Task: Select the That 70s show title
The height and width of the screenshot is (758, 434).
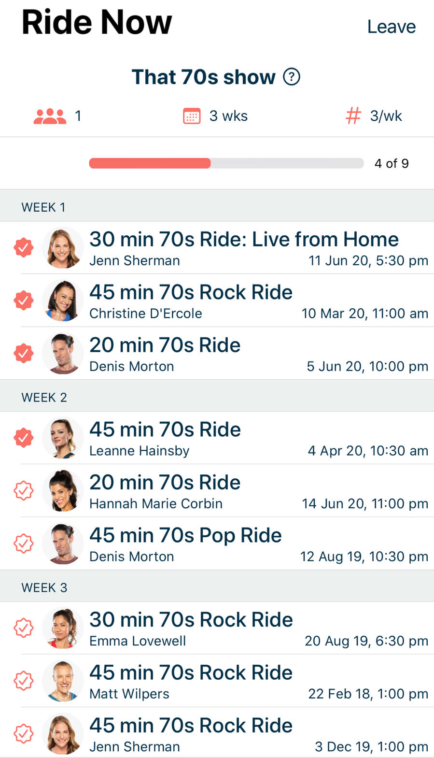Action: pyautogui.click(x=203, y=77)
